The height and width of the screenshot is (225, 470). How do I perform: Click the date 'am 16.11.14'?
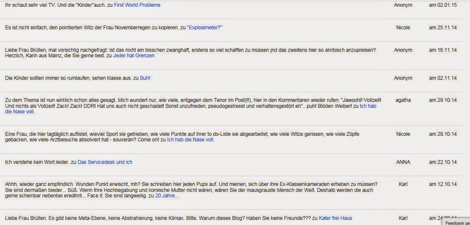coord(443,50)
